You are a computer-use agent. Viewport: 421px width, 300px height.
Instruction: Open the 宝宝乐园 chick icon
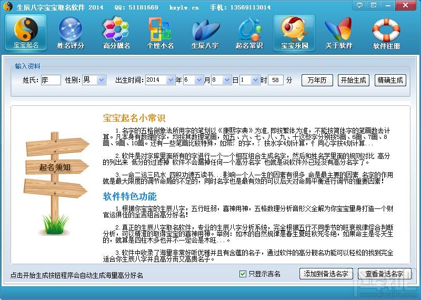(294, 33)
